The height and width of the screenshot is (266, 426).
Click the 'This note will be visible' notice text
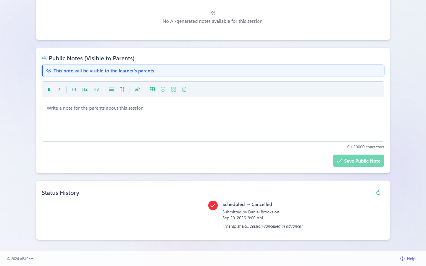click(104, 71)
